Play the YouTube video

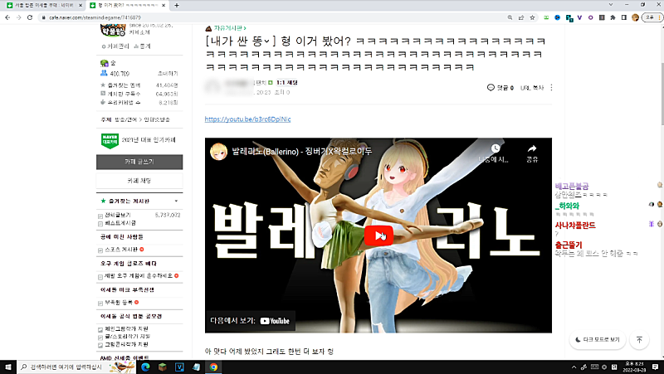[x=378, y=235]
